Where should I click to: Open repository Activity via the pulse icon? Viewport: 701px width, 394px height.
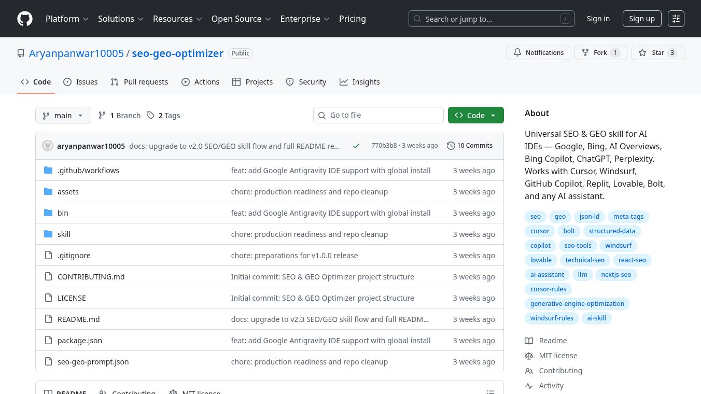click(x=529, y=386)
